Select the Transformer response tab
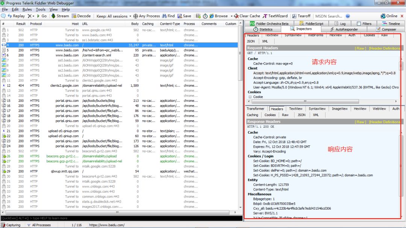The height and width of the screenshot is (228, 406). coord(255,109)
